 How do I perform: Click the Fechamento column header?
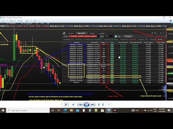pyautogui.click(x=94, y=42)
